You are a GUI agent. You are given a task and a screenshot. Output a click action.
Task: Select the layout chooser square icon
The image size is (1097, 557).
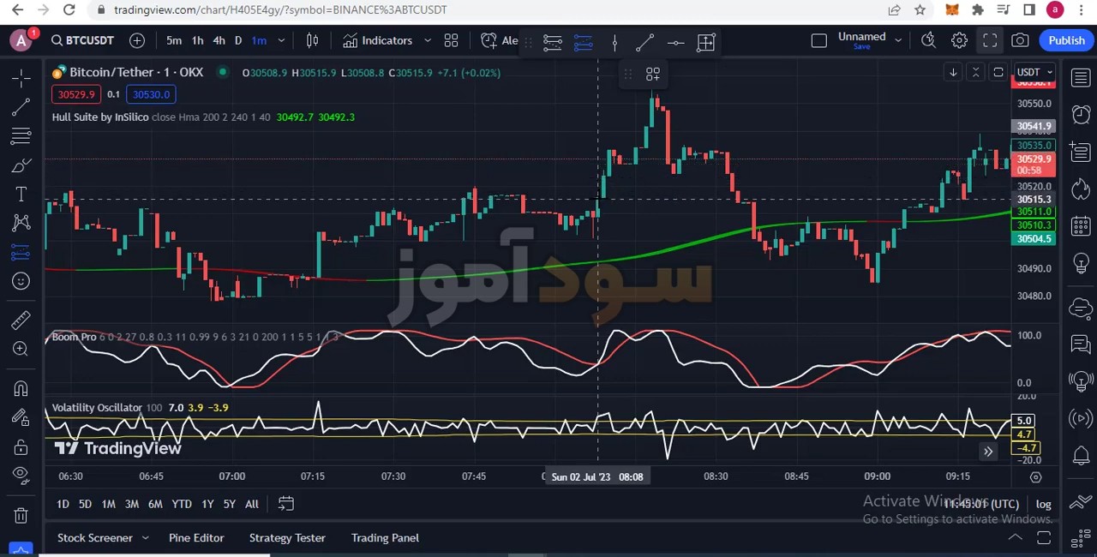[x=818, y=40]
